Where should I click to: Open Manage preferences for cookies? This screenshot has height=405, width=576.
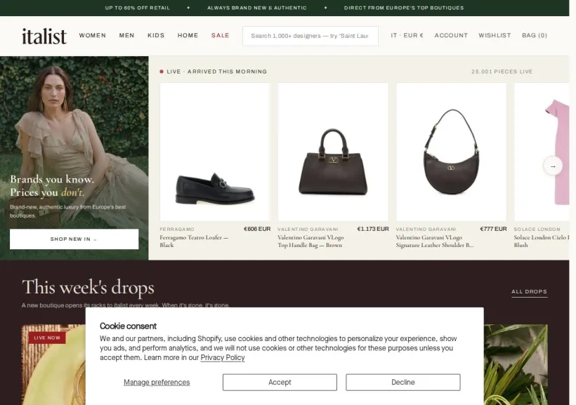tap(157, 383)
